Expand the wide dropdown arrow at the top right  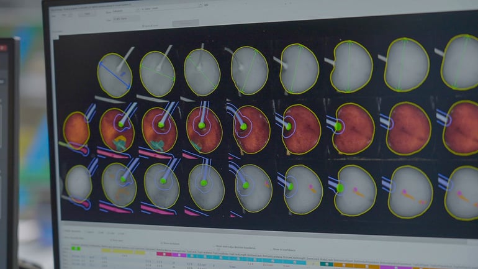coord(200,6)
